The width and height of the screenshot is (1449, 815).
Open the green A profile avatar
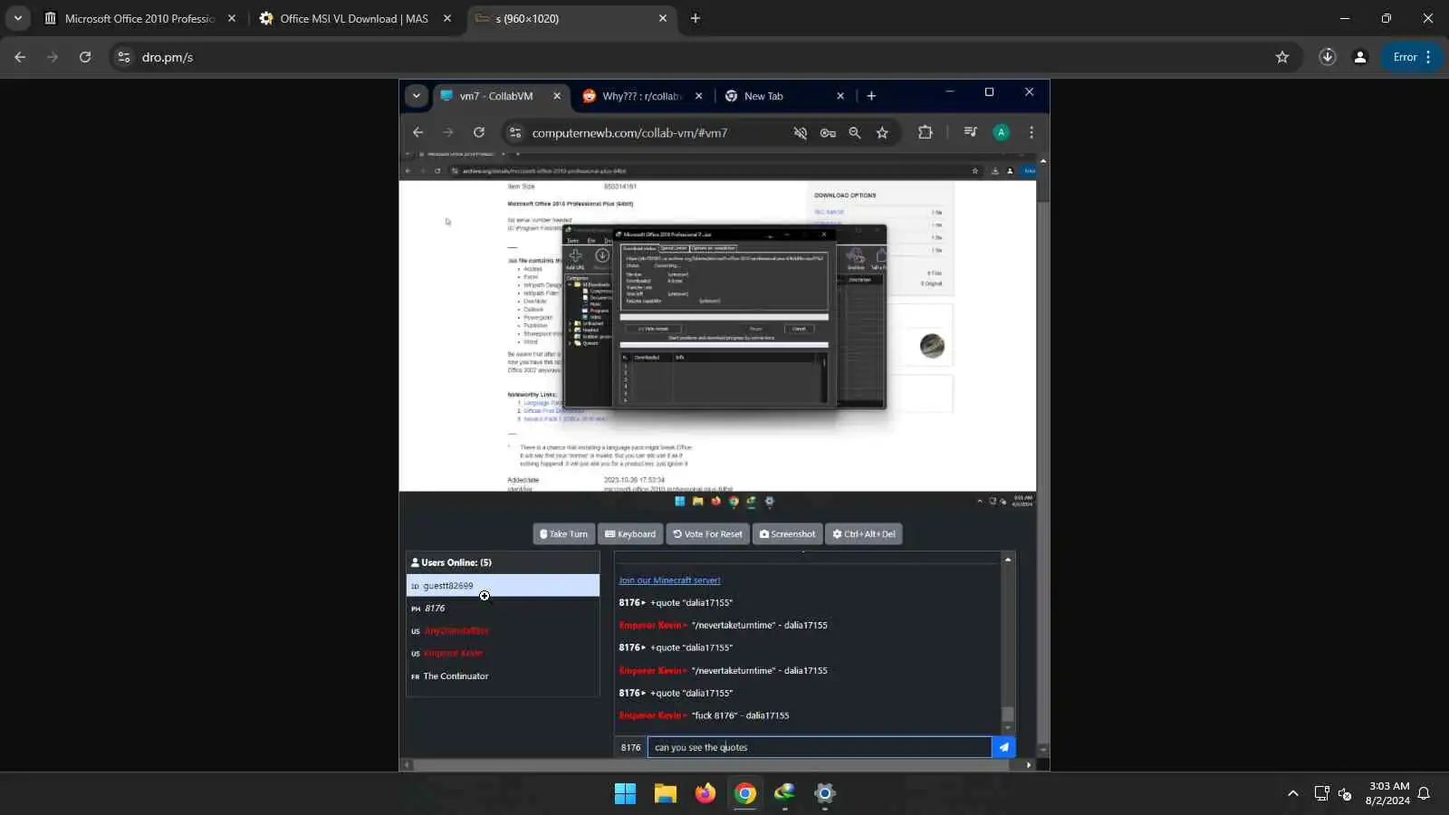[x=1001, y=133]
